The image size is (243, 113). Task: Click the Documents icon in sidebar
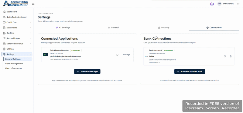[x=4, y=28]
